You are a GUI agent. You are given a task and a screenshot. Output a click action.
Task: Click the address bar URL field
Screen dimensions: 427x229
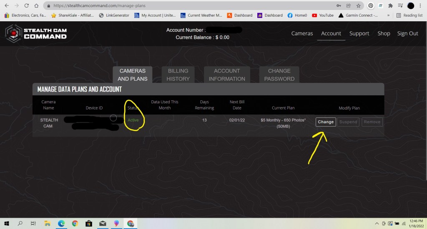(188, 6)
